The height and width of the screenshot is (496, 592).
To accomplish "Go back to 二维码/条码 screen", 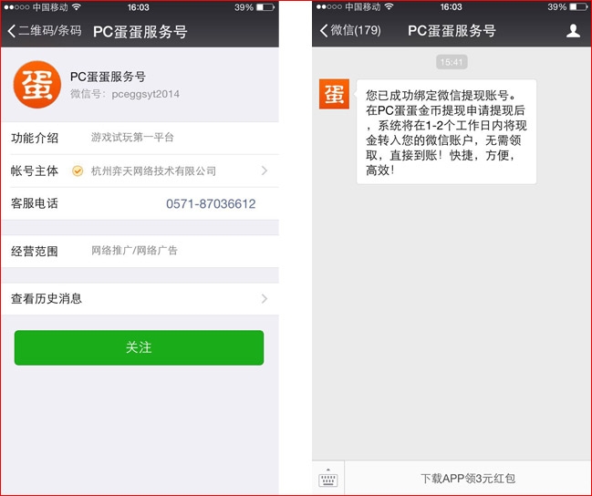I will tap(45, 31).
